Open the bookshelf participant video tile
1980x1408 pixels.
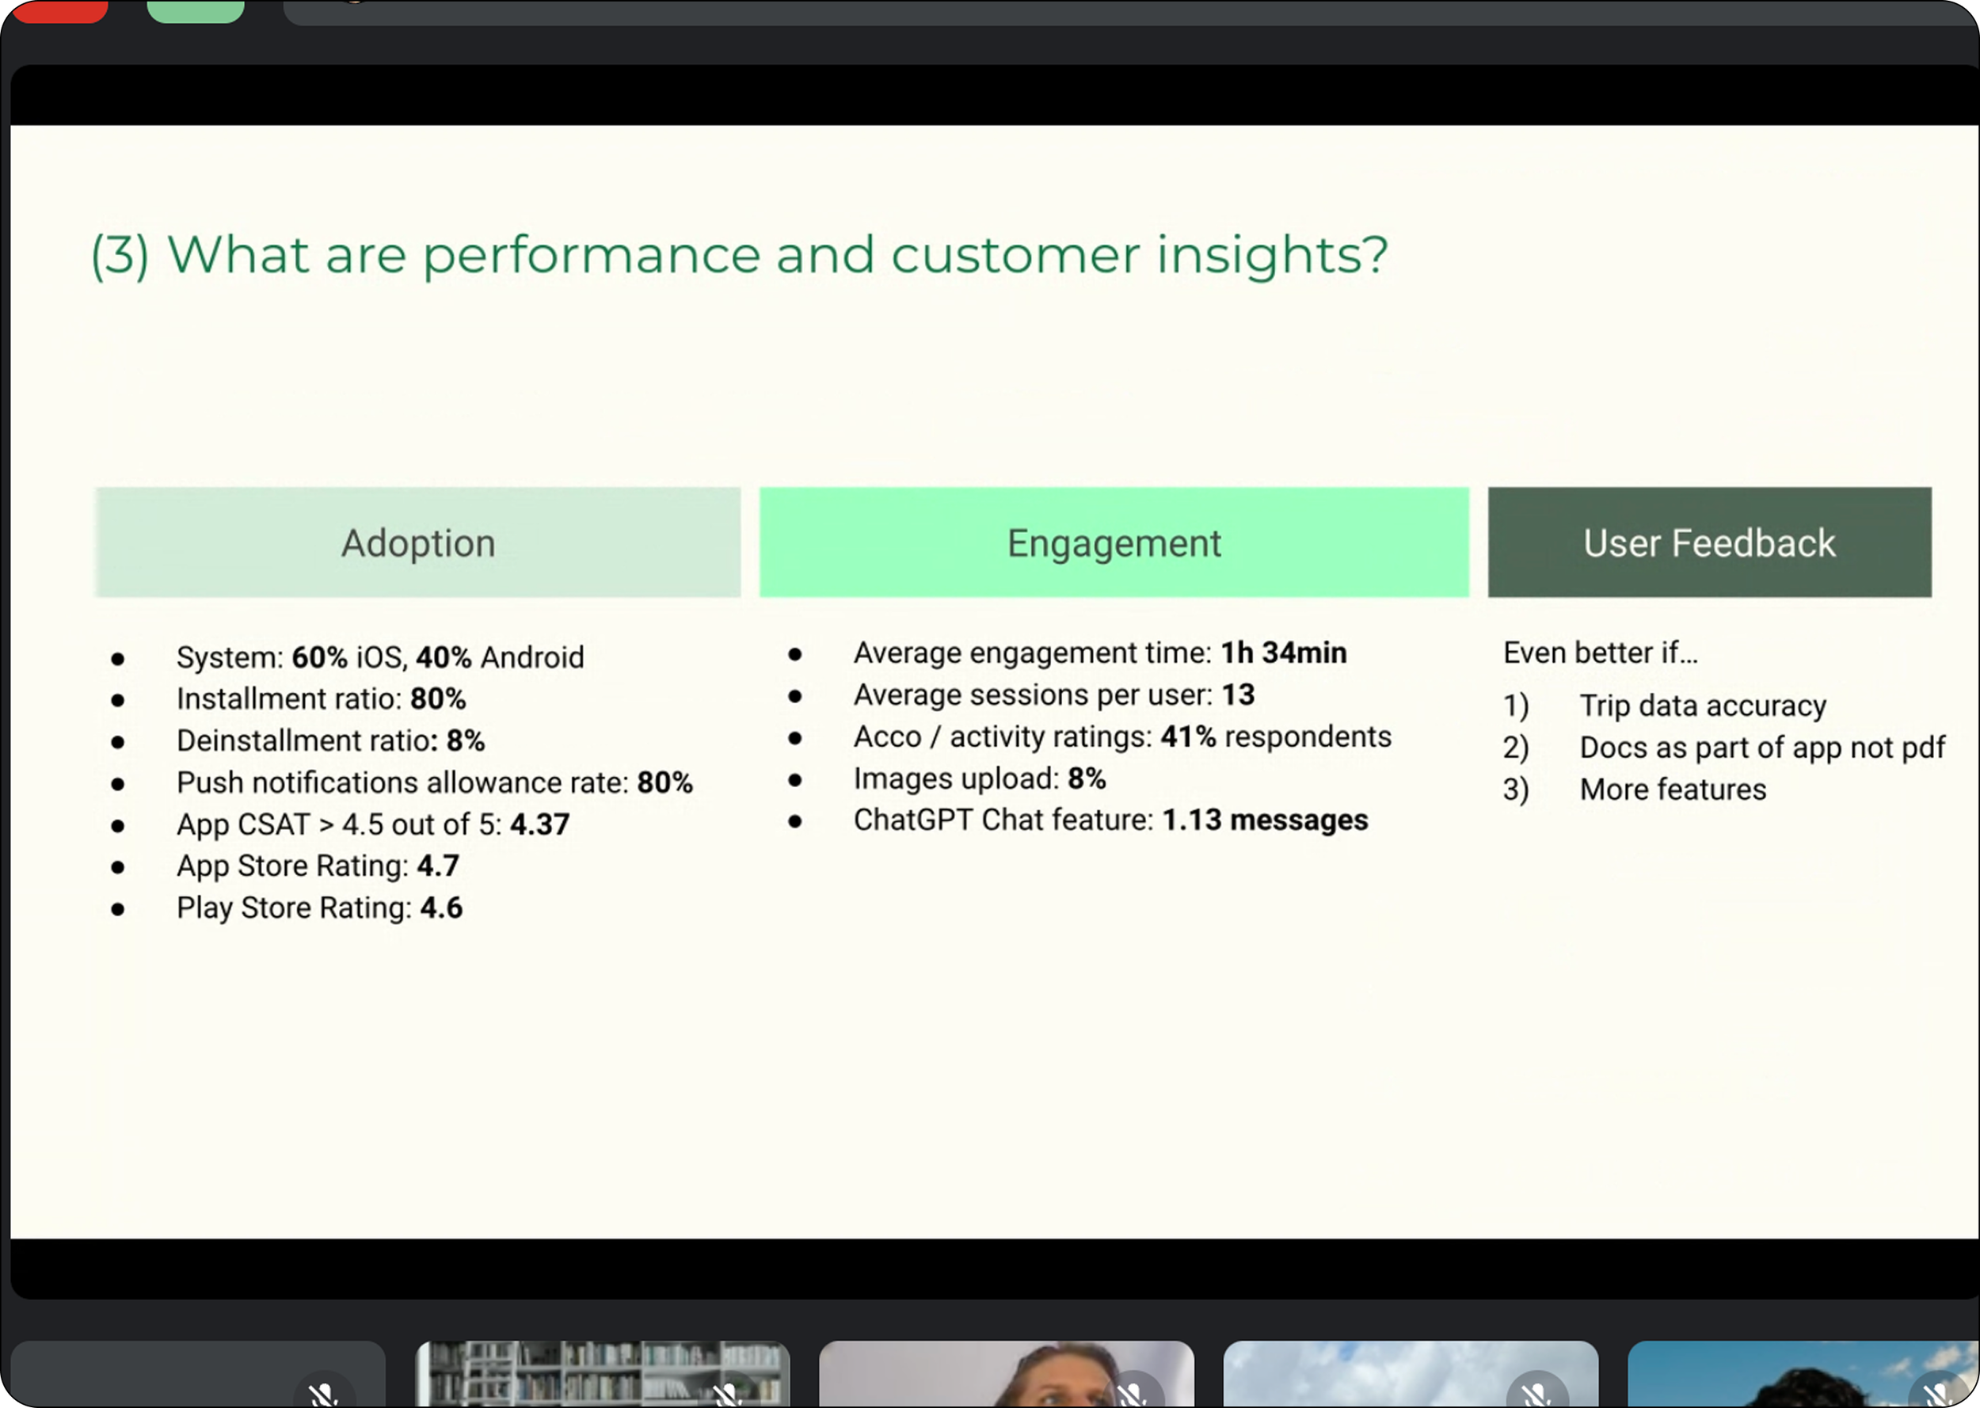[x=603, y=1374]
